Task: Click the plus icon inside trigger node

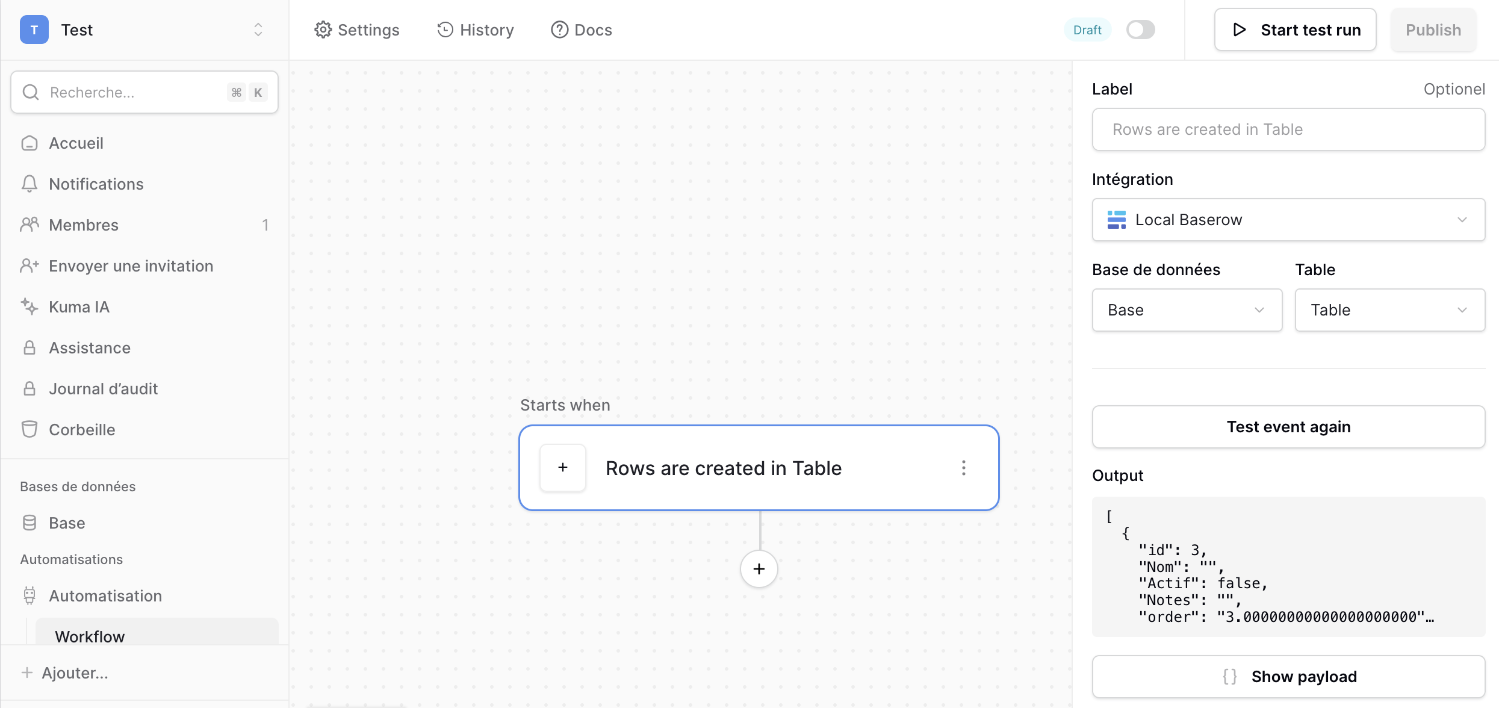Action: pos(563,468)
